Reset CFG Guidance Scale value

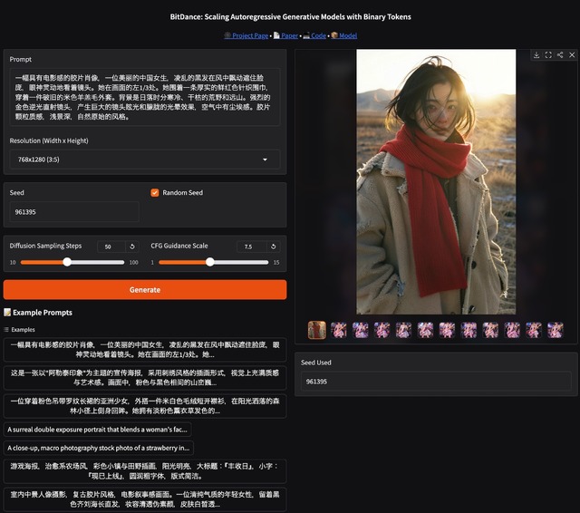point(273,247)
